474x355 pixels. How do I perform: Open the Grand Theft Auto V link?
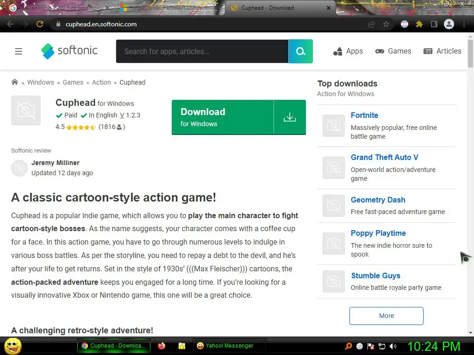click(x=385, y=157)
